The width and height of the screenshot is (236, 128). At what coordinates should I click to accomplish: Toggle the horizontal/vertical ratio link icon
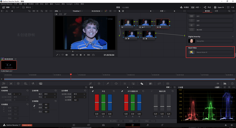(x=122, y=91)
